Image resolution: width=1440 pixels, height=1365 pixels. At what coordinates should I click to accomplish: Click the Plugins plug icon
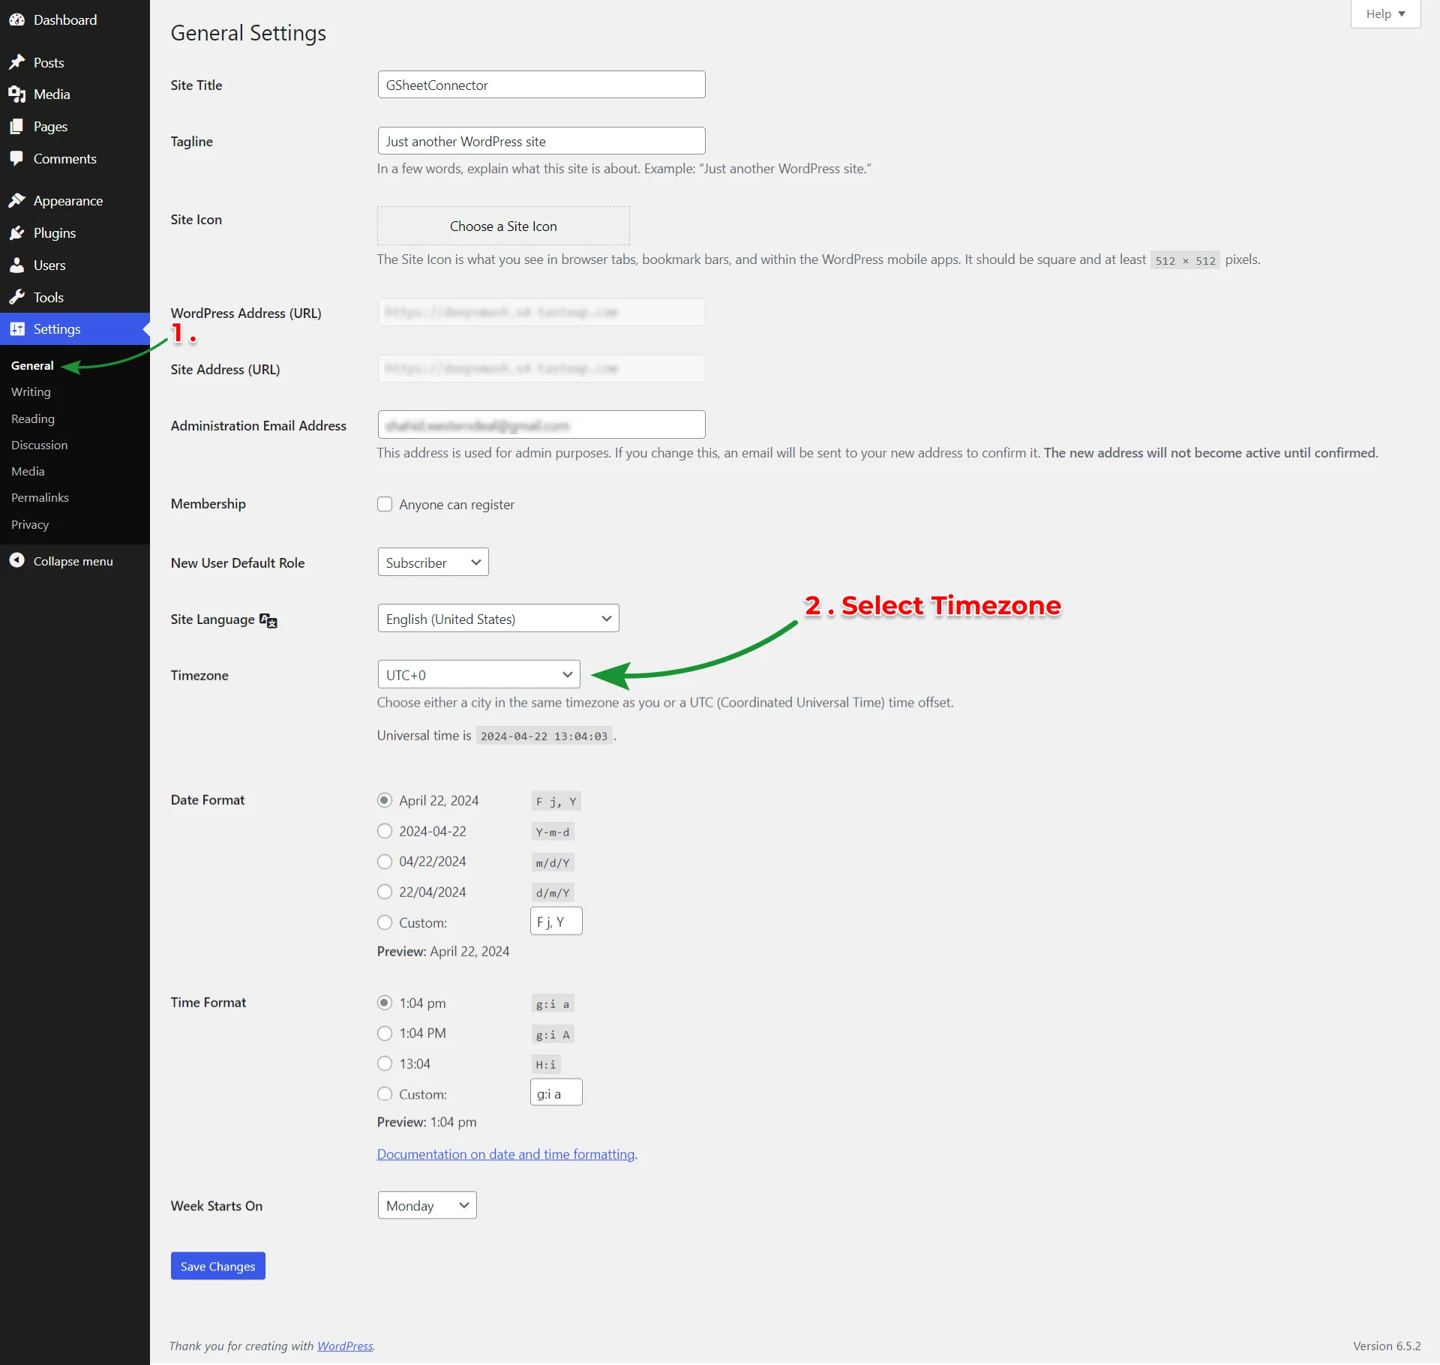point(16,233)
